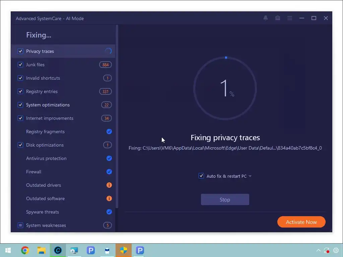The image size is (343, 257).
Task: Click the 22 badge for System optimizations
Action: 107,105
